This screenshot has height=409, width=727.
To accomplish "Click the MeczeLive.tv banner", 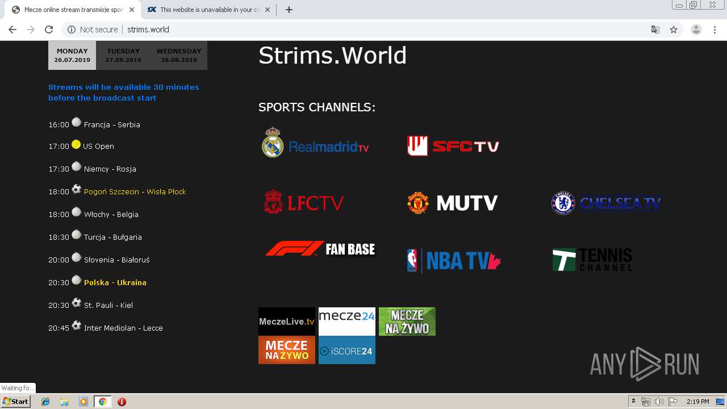I will pos(287,322).
